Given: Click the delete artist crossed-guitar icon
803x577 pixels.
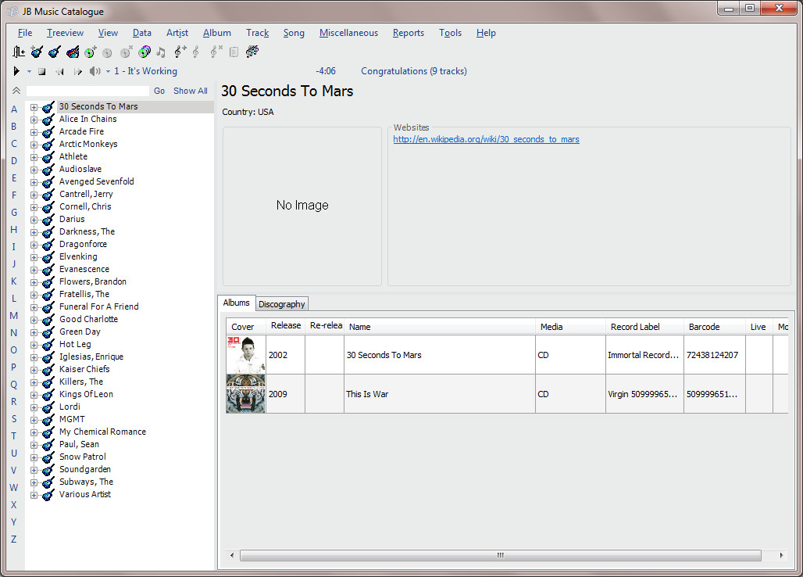Looking at the screenshot, I should (x=73, y=52).
